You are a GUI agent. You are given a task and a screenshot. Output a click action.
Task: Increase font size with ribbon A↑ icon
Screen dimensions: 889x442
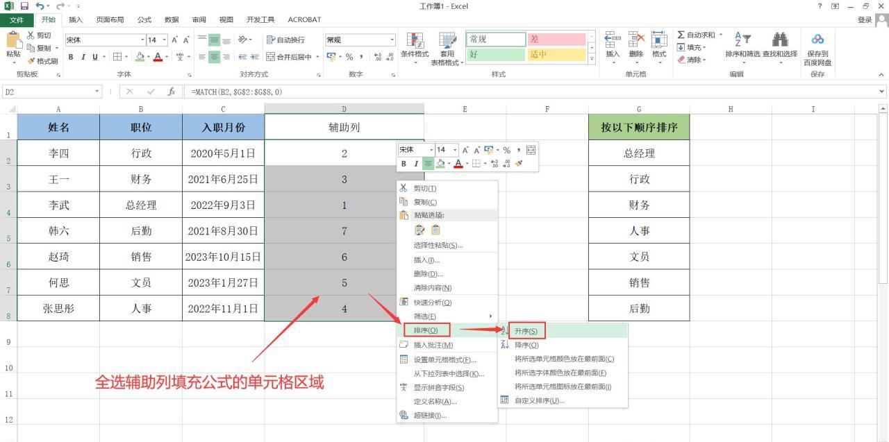click(x=175, y=40)
